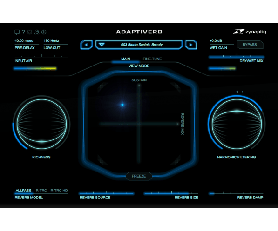Select the ALLPASS reverb model
Viewport: 278px width, 231px height.
pyautogui.click(x=23, y=191)
